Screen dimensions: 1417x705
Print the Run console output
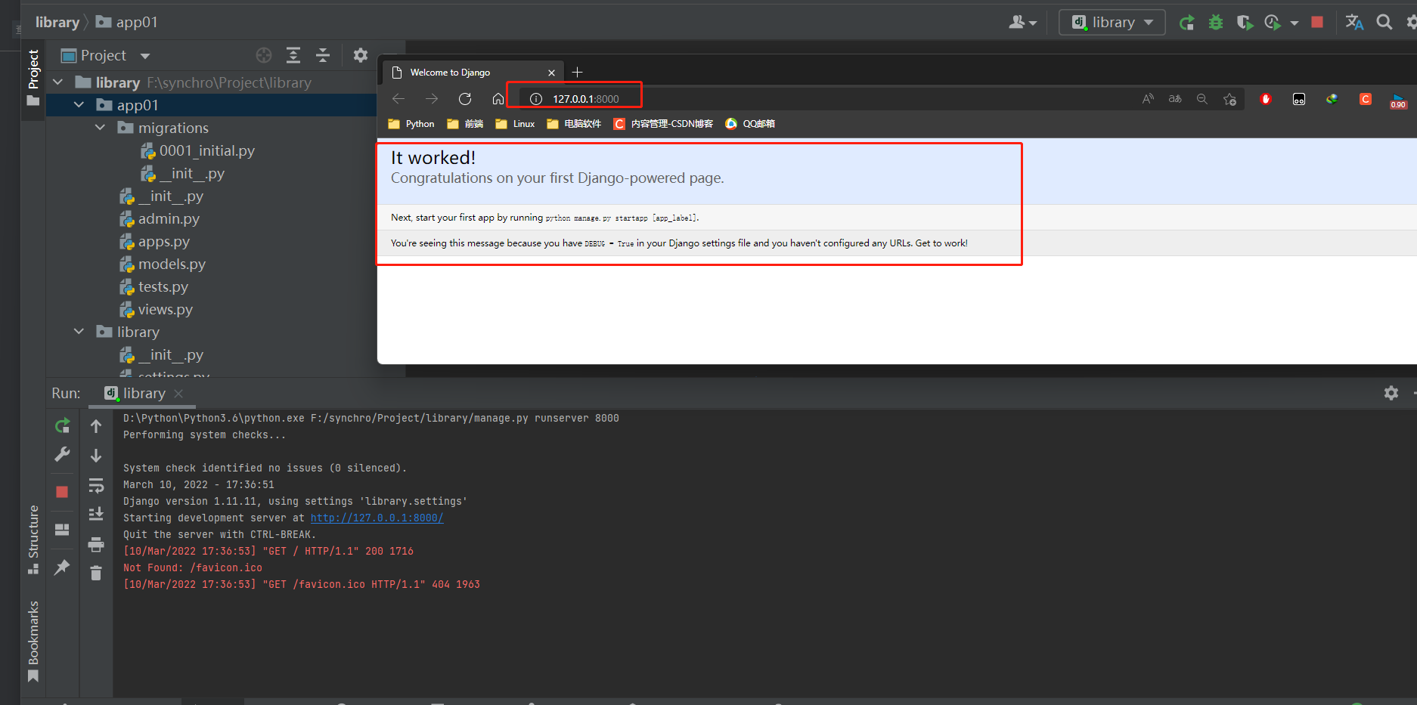(96, 544)
